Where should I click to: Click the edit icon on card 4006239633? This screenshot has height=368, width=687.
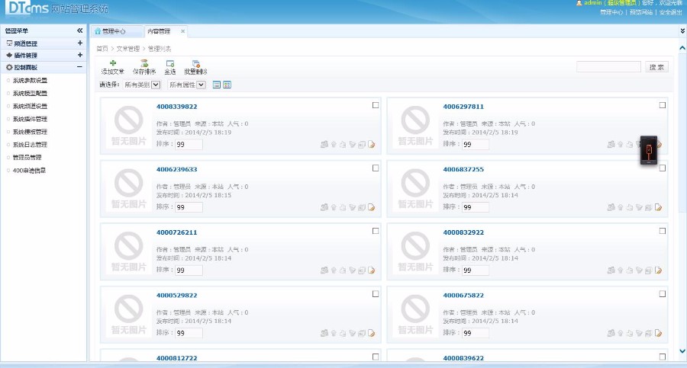(x=372, y=207)
